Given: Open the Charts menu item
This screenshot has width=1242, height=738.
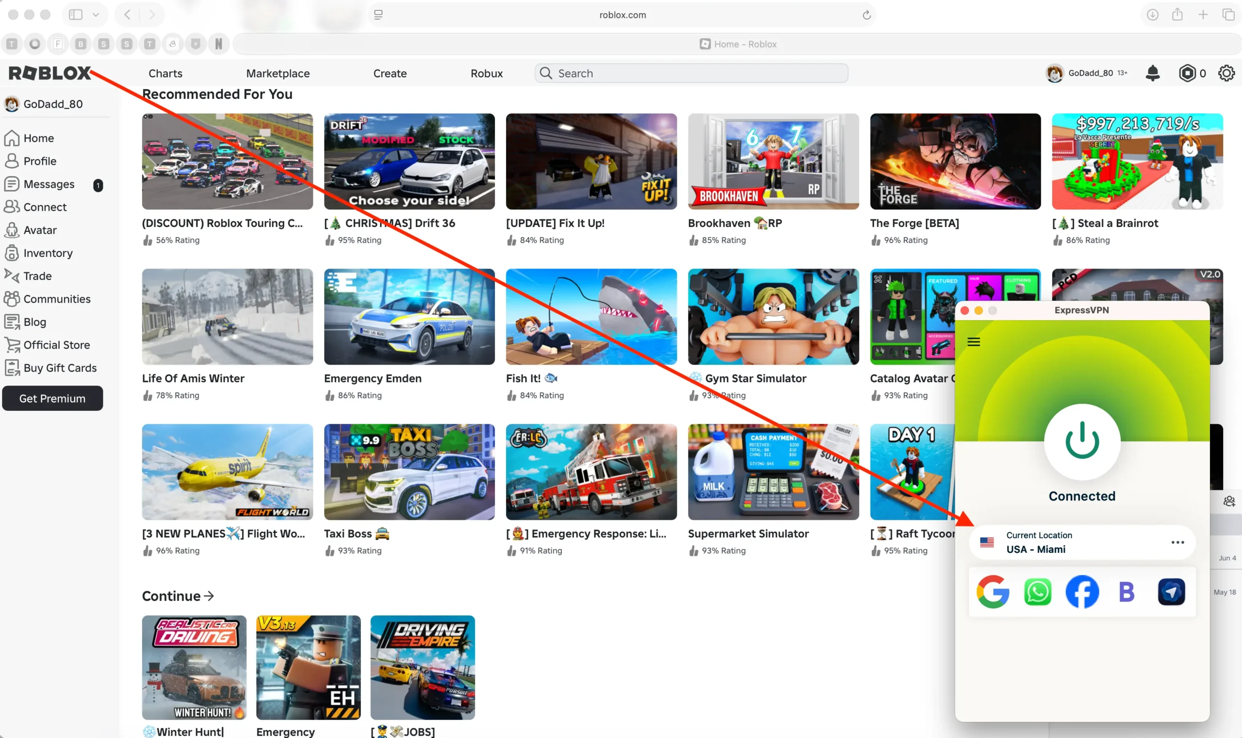Looking at the screenshot, I should pyautogui.click(x=165, y=73).
